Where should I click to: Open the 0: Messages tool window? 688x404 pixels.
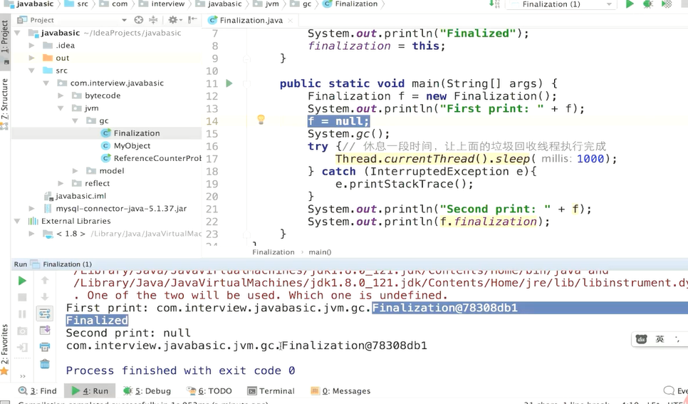(x=340, y=391)
